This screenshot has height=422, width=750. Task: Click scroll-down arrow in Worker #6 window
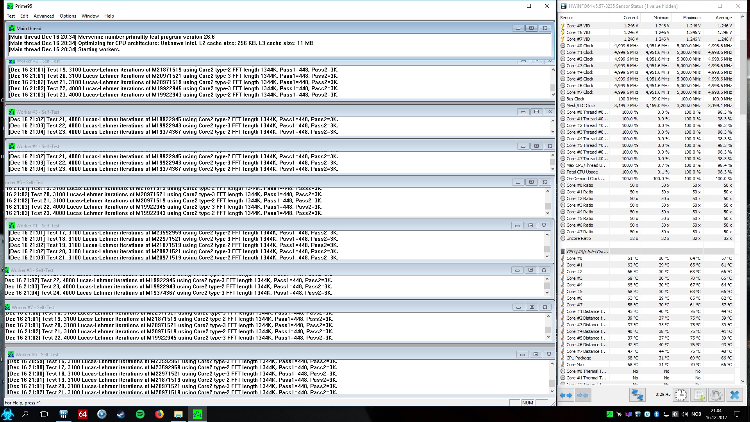click(x=552, y=391)
